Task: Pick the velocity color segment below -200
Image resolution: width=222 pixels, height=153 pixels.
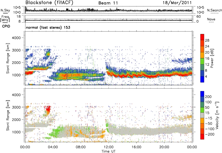Action: pos(202,137)
